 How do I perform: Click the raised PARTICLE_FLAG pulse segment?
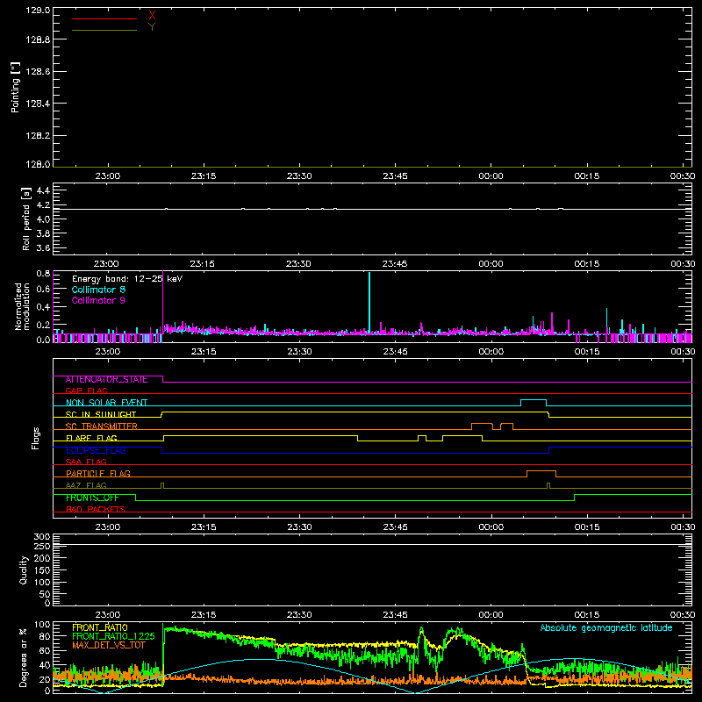(541, 471)
